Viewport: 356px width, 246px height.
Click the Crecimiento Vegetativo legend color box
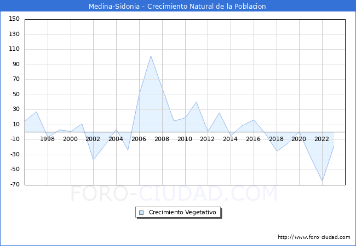pyautogui.click(x=141, y=212)
